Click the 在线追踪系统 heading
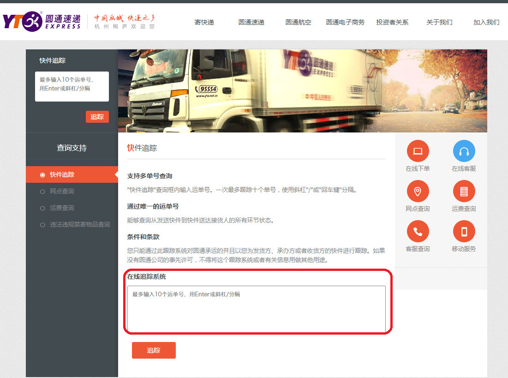Screen dimensions: 508x378 pos(146,276)
